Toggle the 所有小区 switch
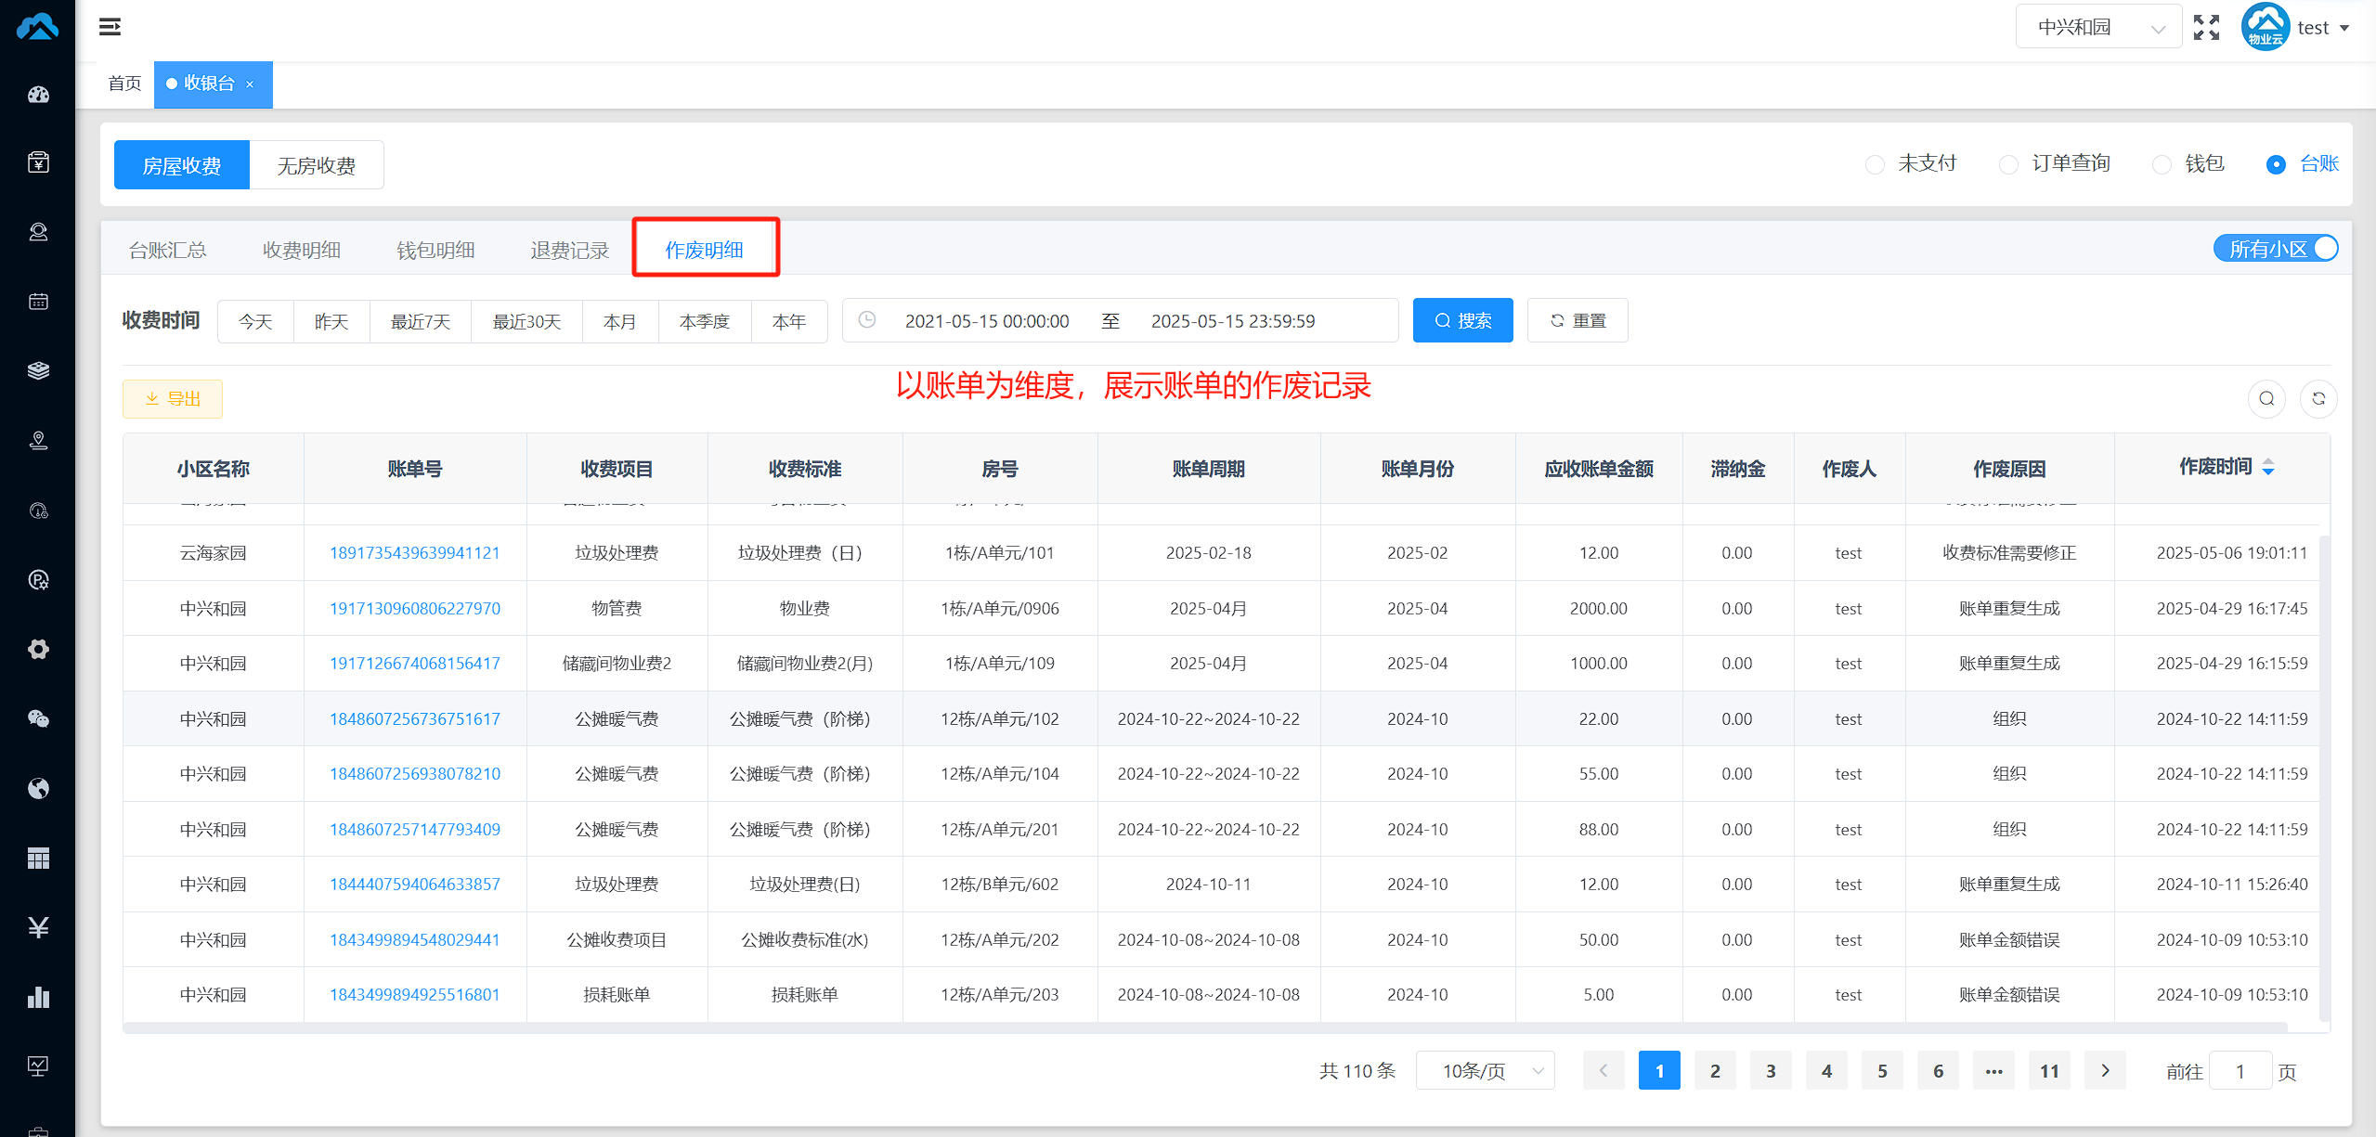 pos(2276,249)
